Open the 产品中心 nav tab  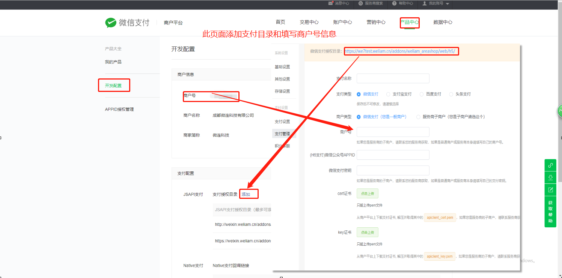(x=410, y=22)
